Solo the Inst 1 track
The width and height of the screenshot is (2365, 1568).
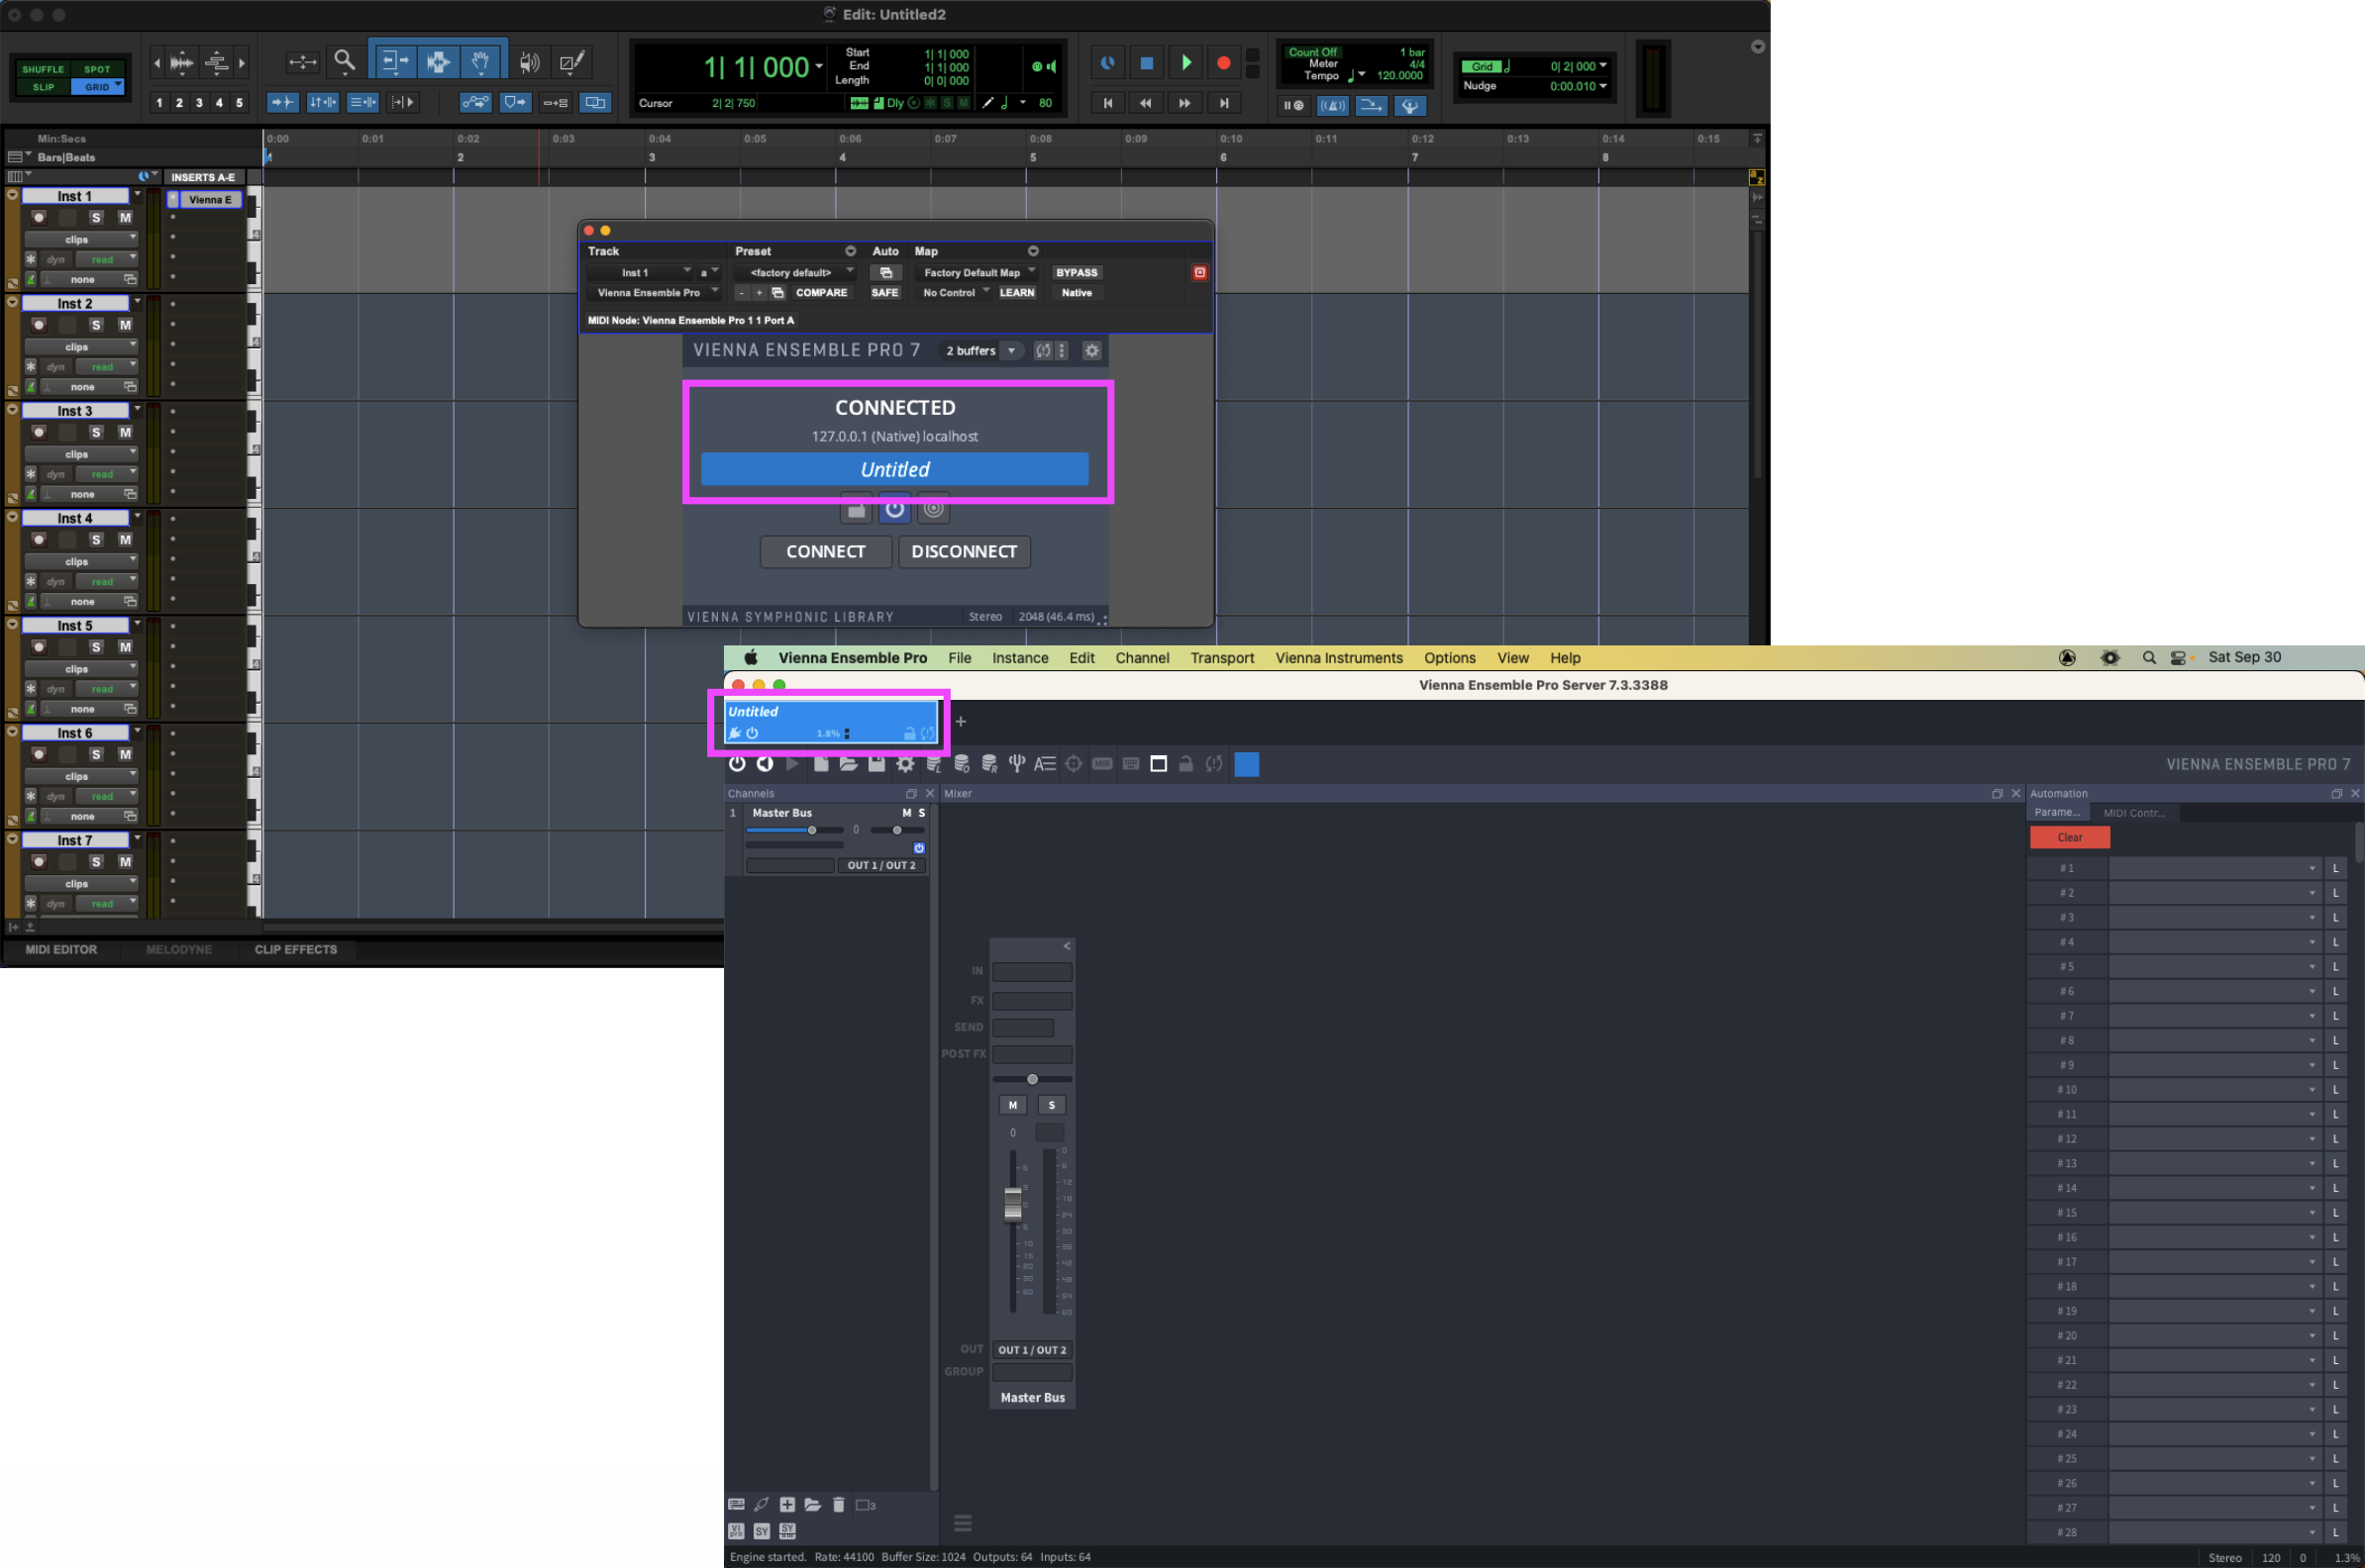coord(96,217)
